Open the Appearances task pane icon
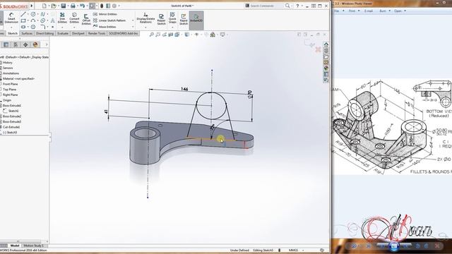The width and height of the screenshot is (452, 254). pos(326,68)
